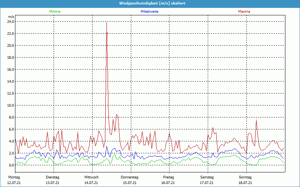
Task: Click the 2,0 y-axis value
Action: tap(11, 153)
